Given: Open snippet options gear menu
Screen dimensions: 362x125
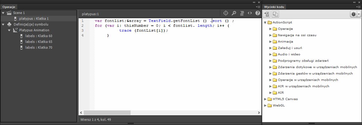Looking at the screenshot, I should pyautogui.click(x=355, y=14).
